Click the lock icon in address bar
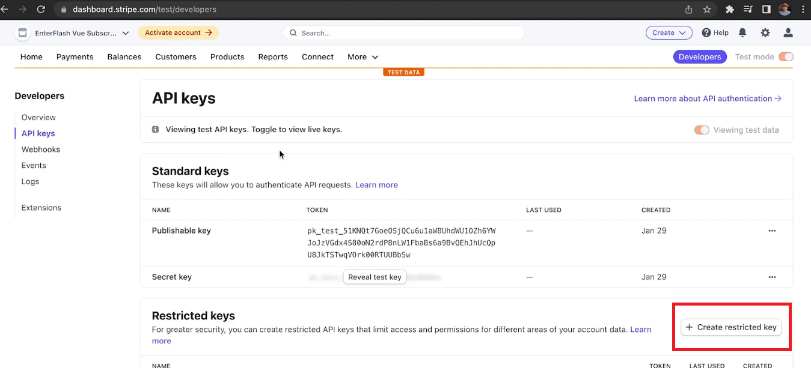The width and height of the screenshot is (811, 368). coord(64,10)
